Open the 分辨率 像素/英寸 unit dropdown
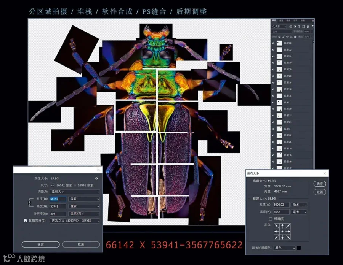This screenshot has height=265, width=343. (84, 214)
